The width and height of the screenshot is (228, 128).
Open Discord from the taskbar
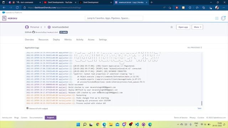(x=124, y=124)
